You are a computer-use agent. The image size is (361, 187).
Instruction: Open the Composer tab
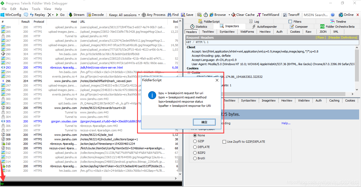(299, 26)
